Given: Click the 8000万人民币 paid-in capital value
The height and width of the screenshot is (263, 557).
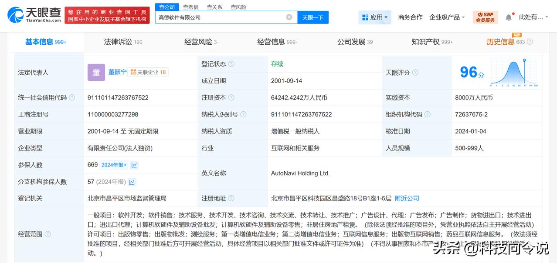Looking at the screenshot, I should point(474,98).
